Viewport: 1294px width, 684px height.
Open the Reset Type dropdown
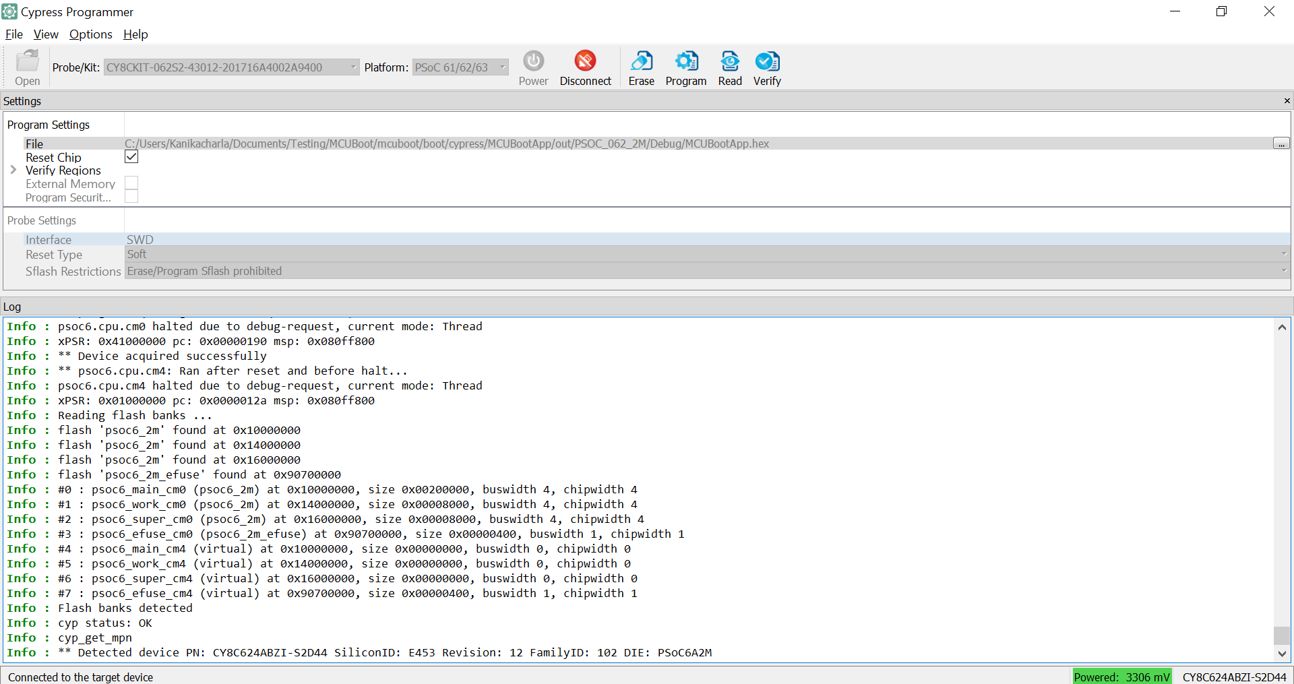point(708,254)
